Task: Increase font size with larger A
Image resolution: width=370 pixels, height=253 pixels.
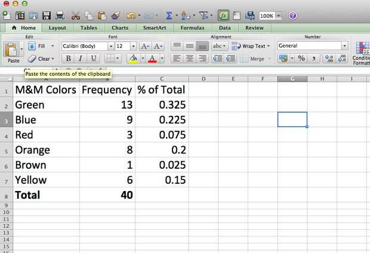Action: pos(145,46)
